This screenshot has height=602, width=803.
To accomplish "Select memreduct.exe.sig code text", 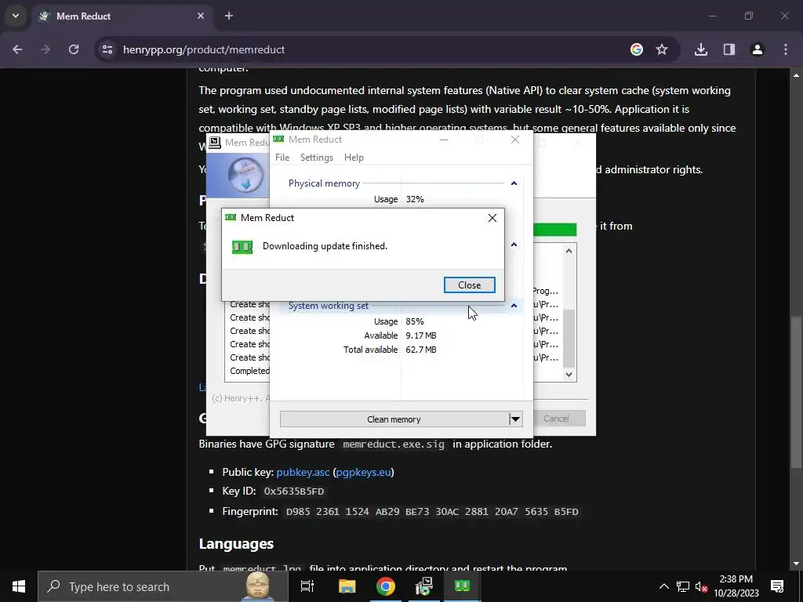I will point(394,444).
